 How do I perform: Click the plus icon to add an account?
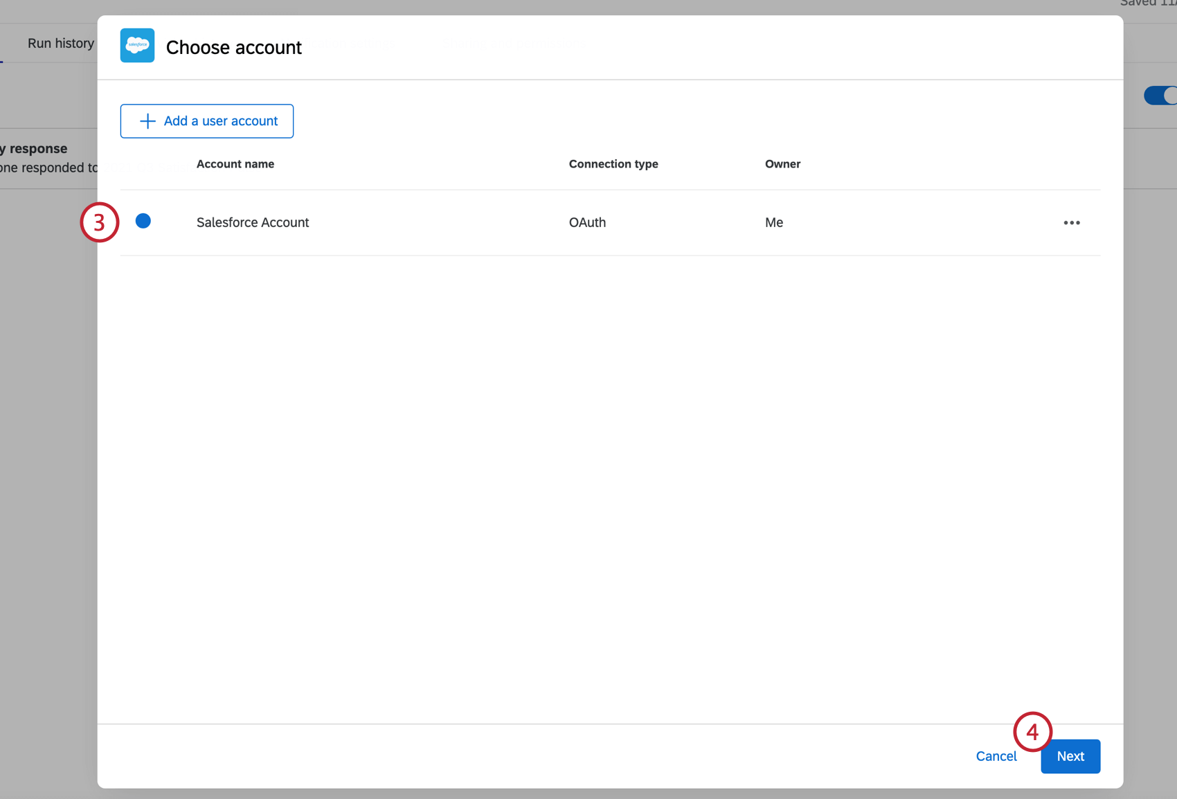tap(147, 120)
